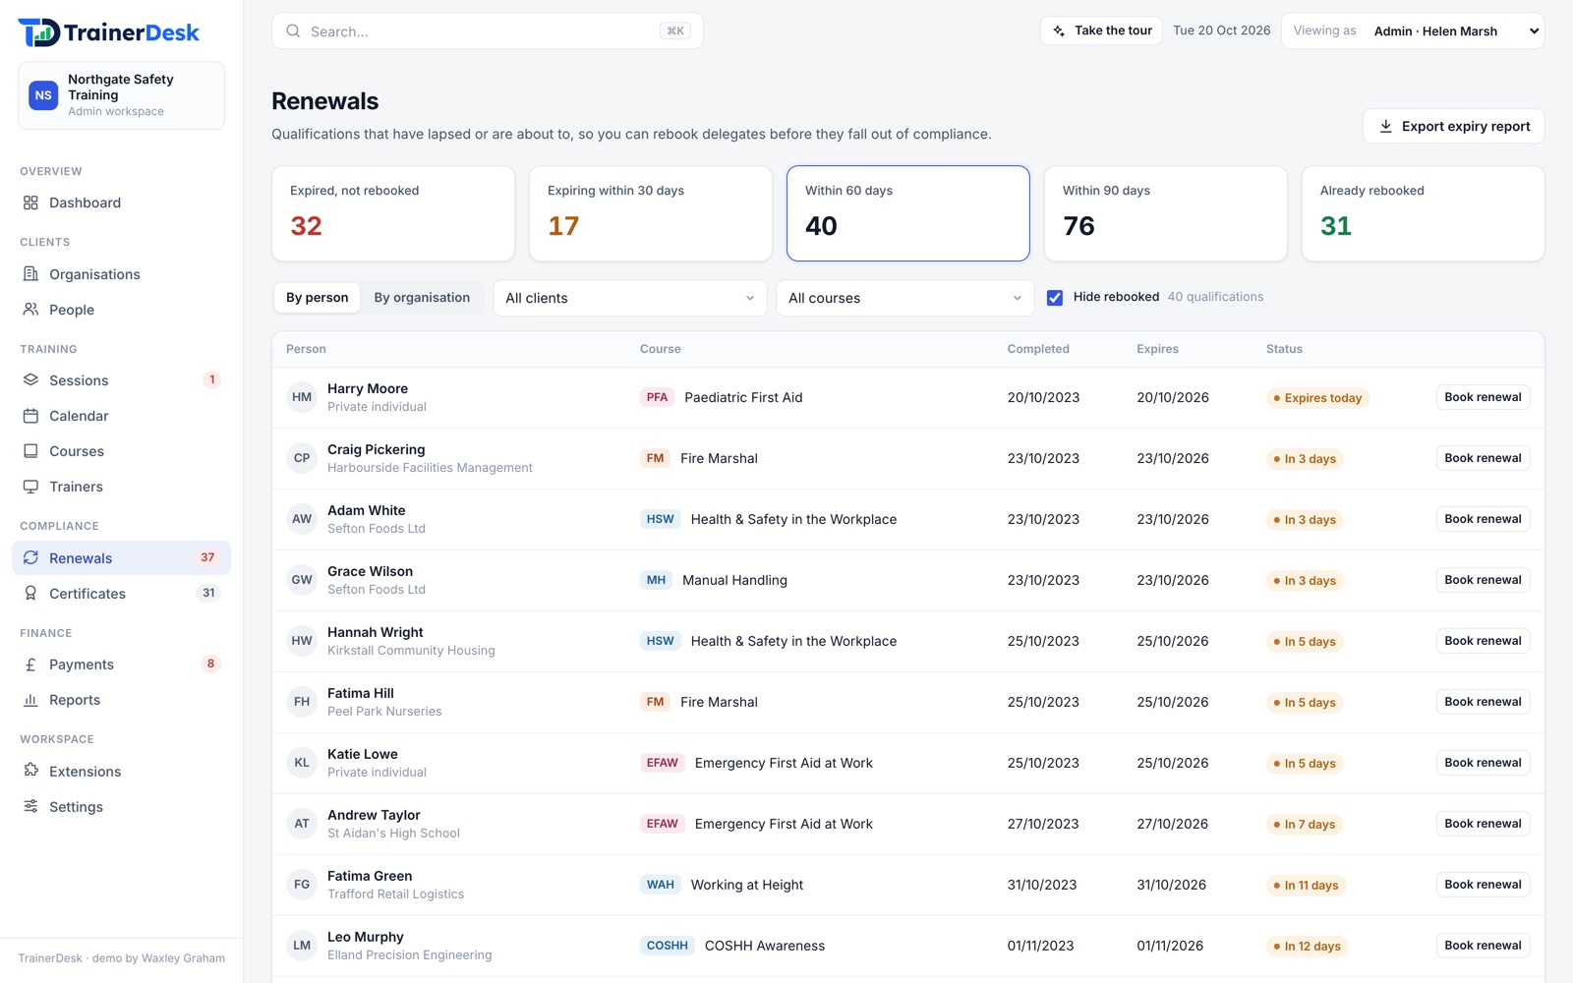Click the Extensions puzzle icon
Viewport: 1573px width, 983px height.
coord(30,771)
